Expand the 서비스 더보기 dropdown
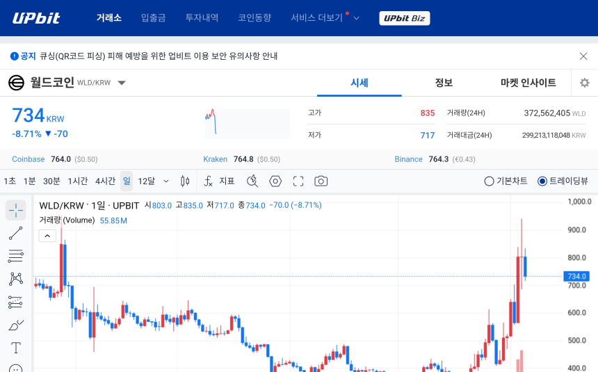 click(325, 17)
